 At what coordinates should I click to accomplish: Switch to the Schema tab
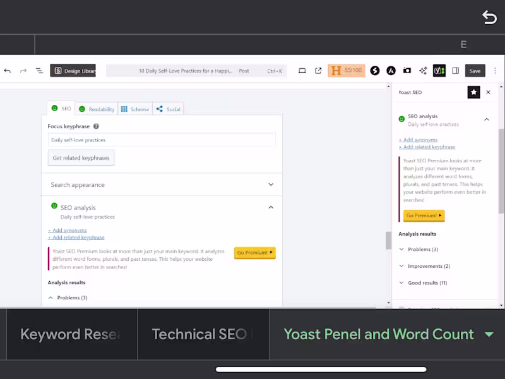coord(135,109)
